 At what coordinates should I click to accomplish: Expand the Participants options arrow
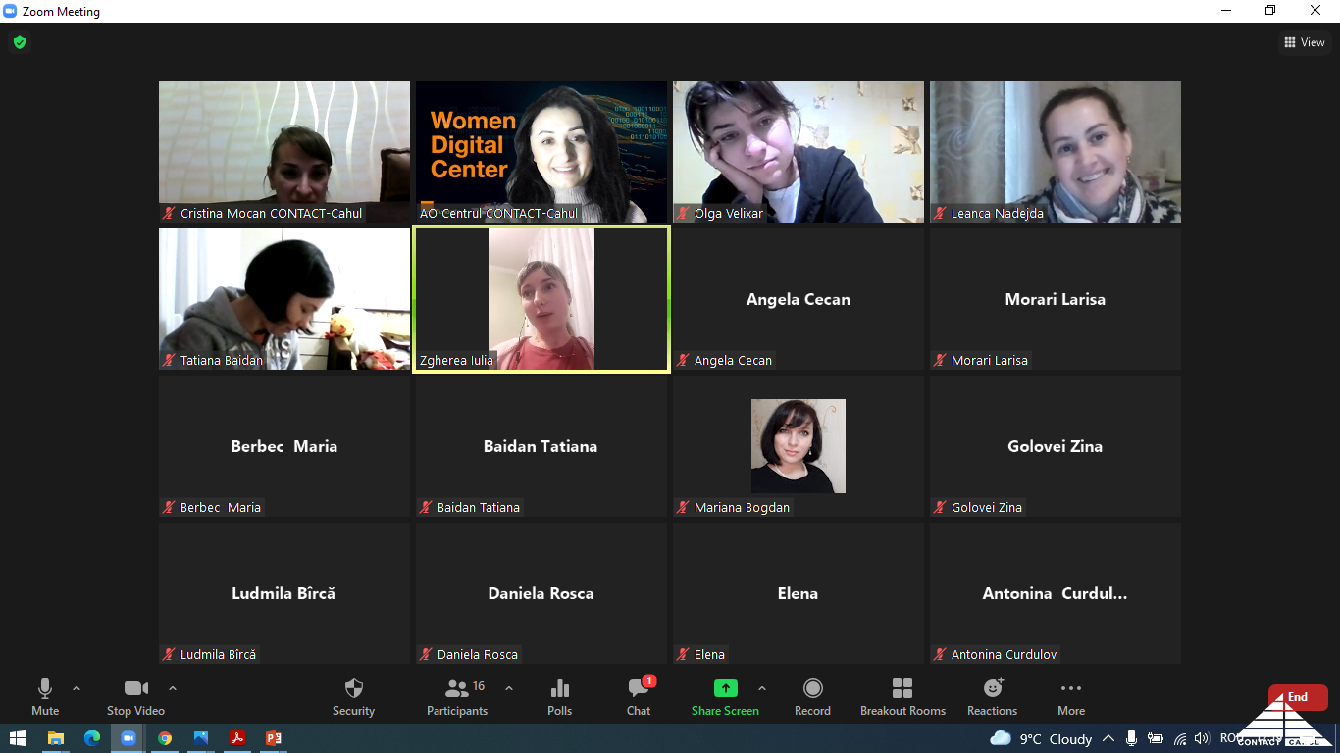tap(508, 688)
